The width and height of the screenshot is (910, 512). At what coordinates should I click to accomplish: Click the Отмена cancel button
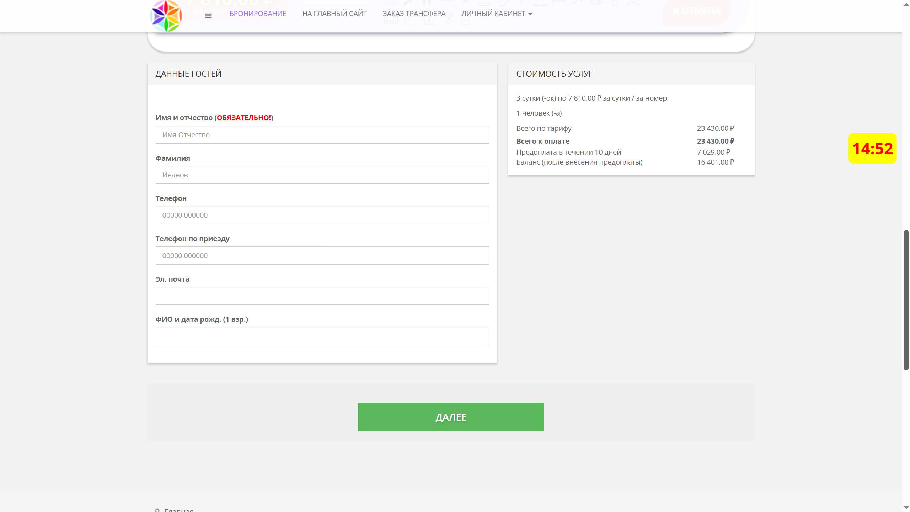coord(696,11)
